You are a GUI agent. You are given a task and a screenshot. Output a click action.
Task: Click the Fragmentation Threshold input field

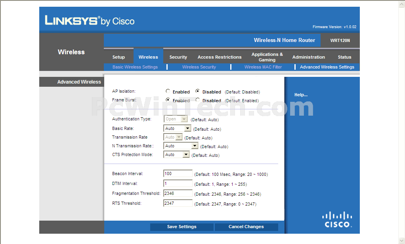178,193
